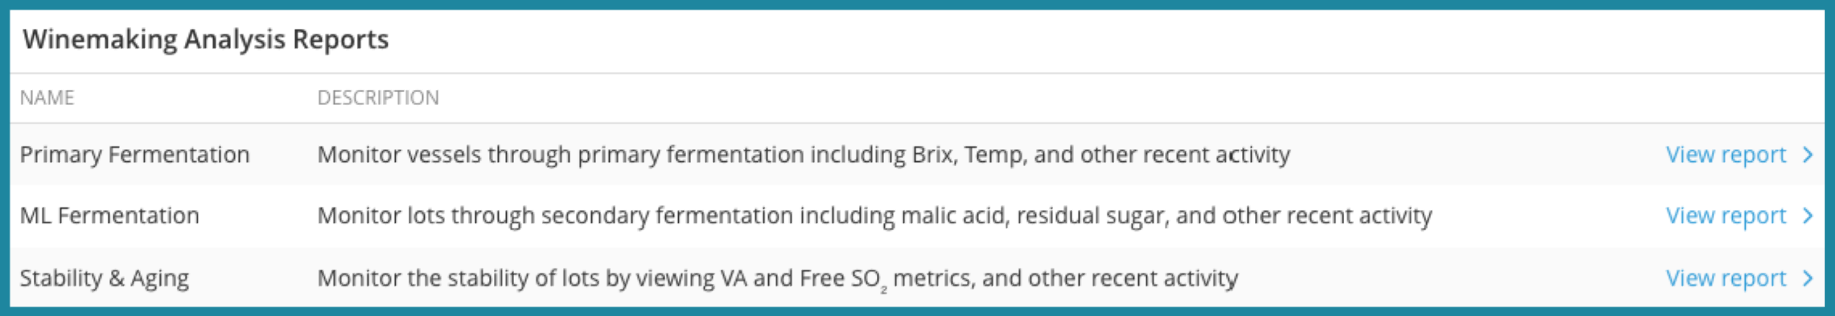Open View report for ML Fermentation

[x=1725, y=216]
